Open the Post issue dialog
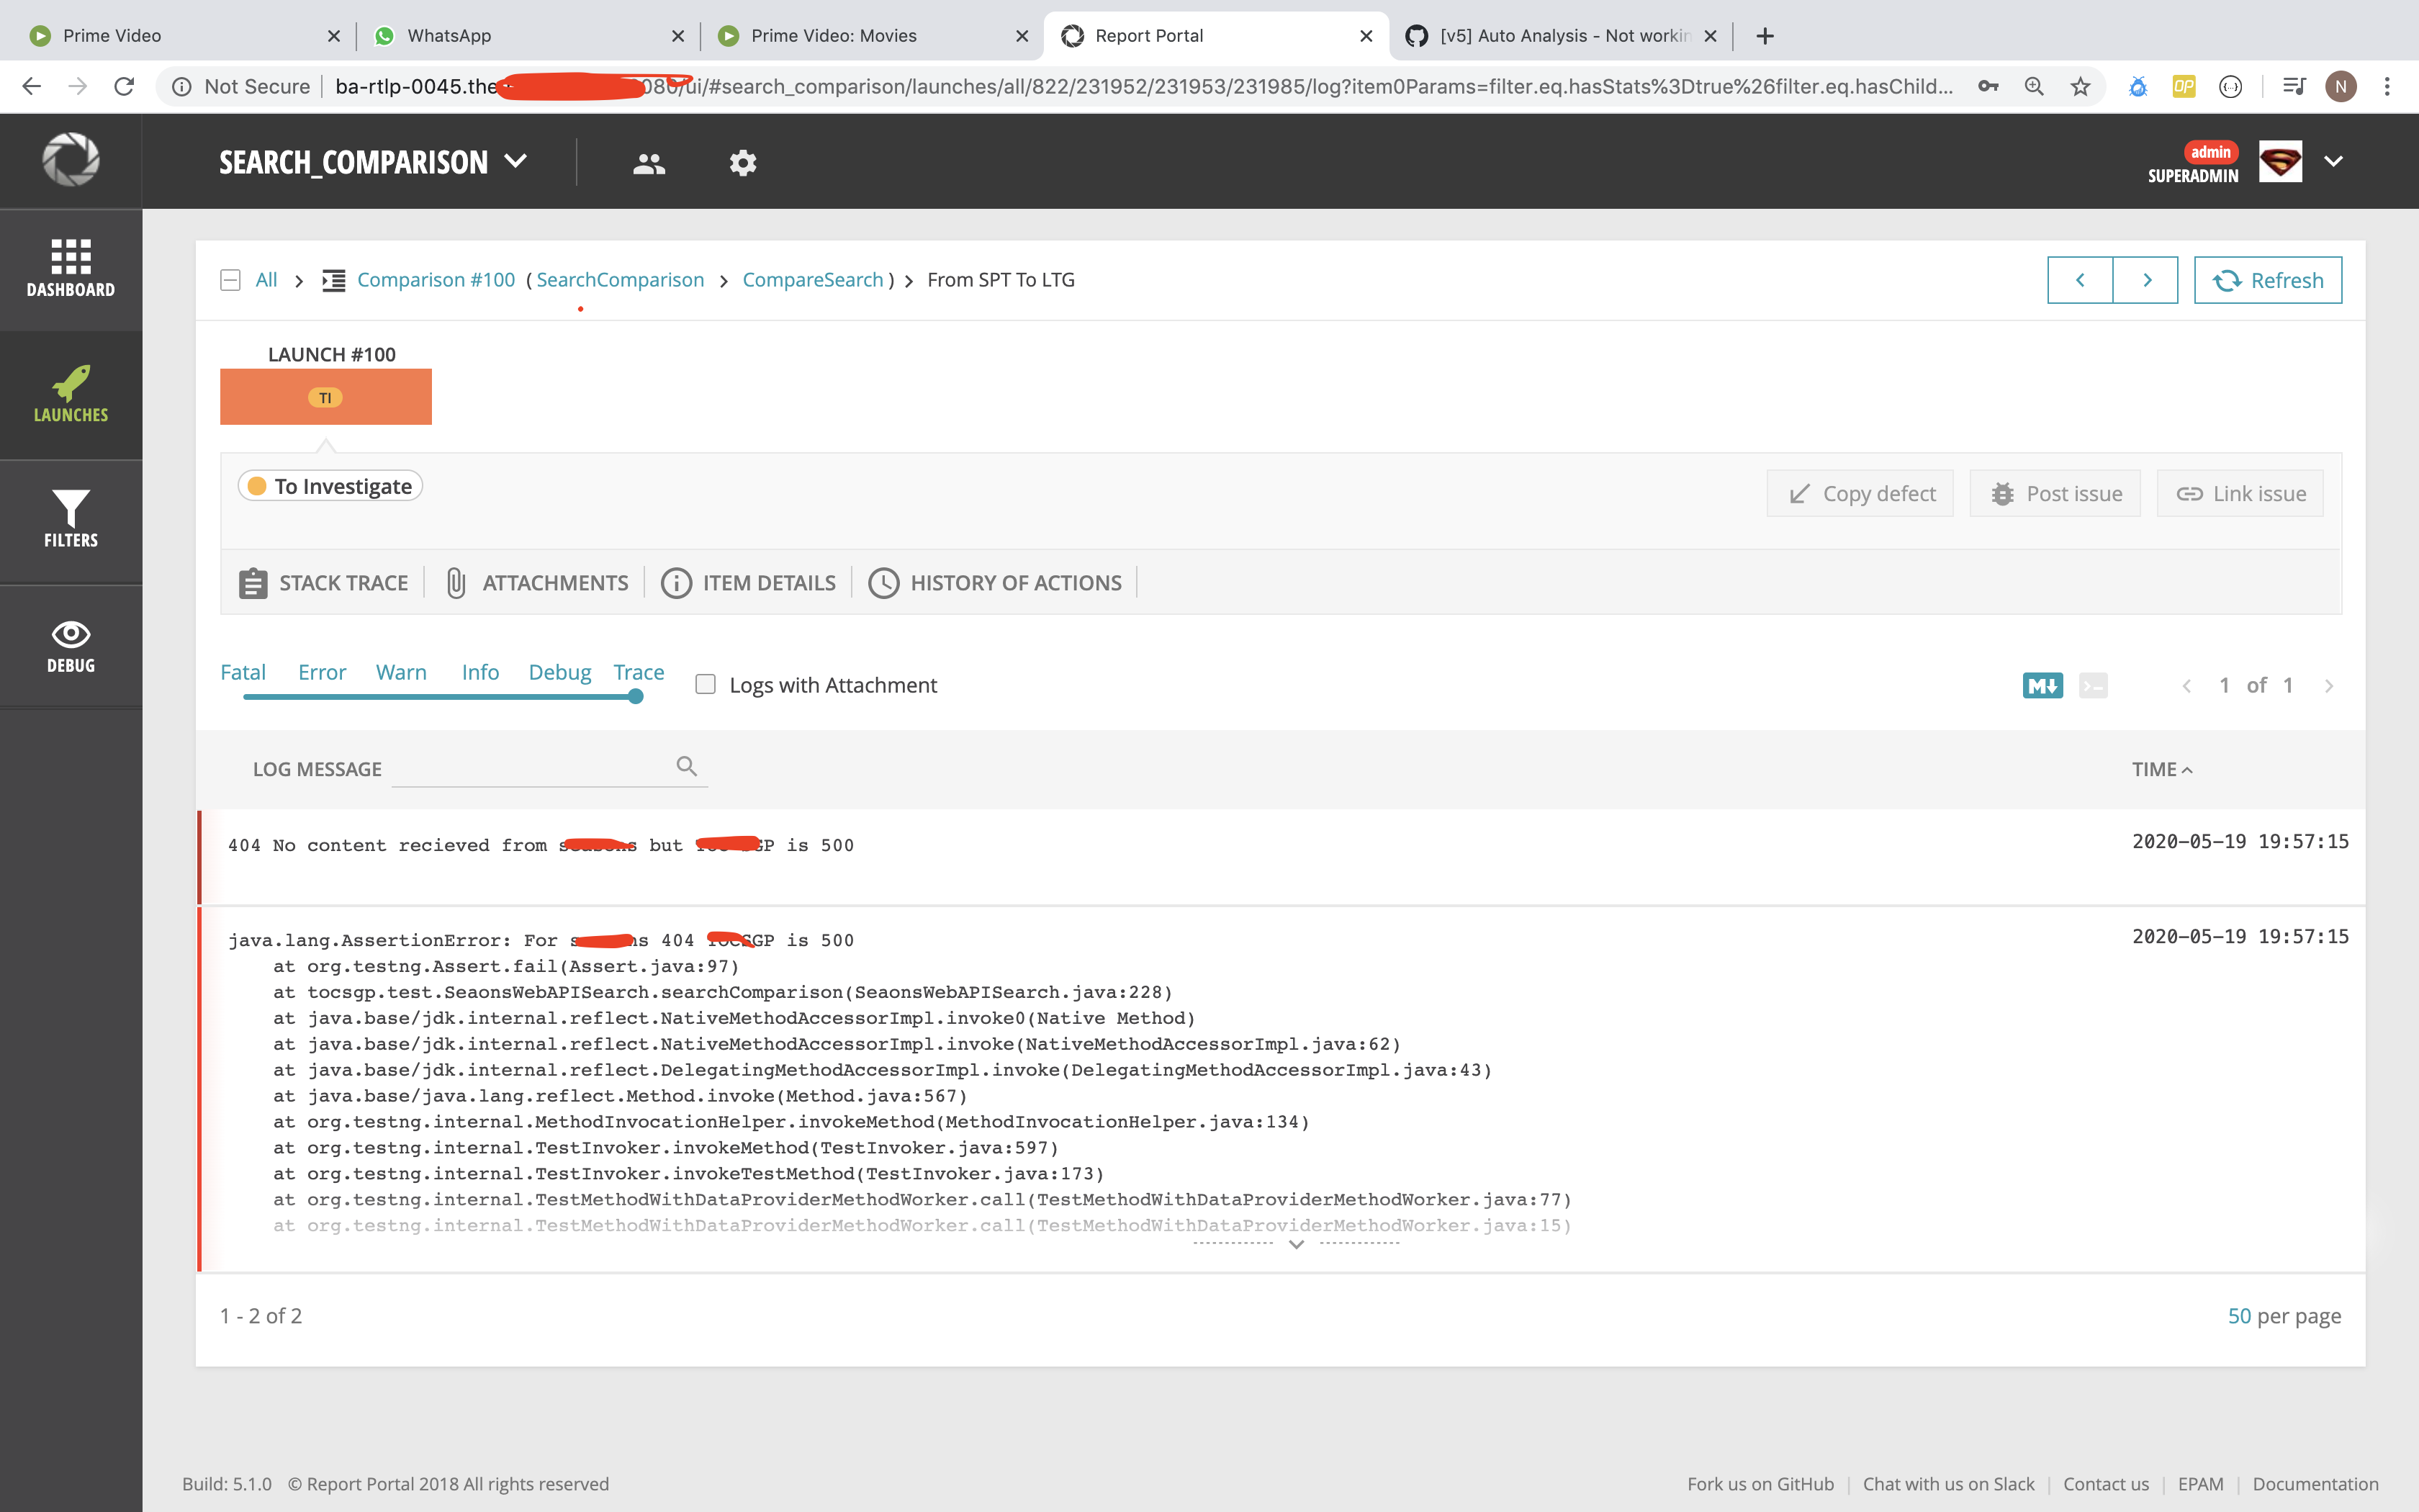The width and height of the screenshot is (2419, 1512). coord(2054,493)
